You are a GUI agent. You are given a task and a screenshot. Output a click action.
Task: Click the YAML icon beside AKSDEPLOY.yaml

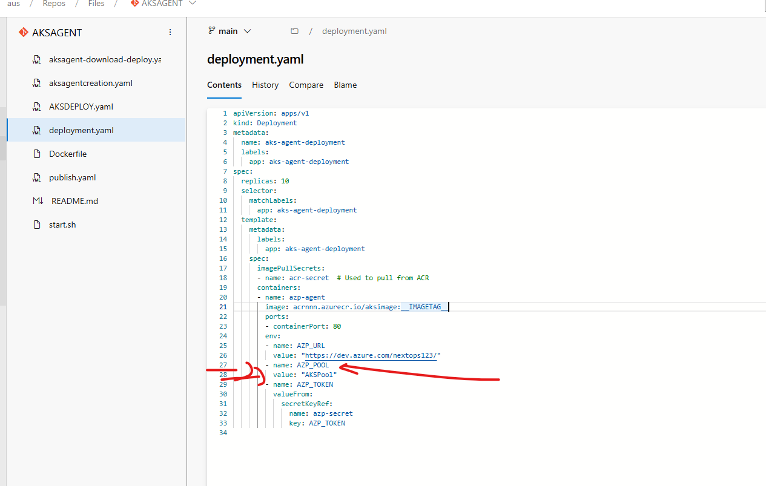(x=36, y=107)
